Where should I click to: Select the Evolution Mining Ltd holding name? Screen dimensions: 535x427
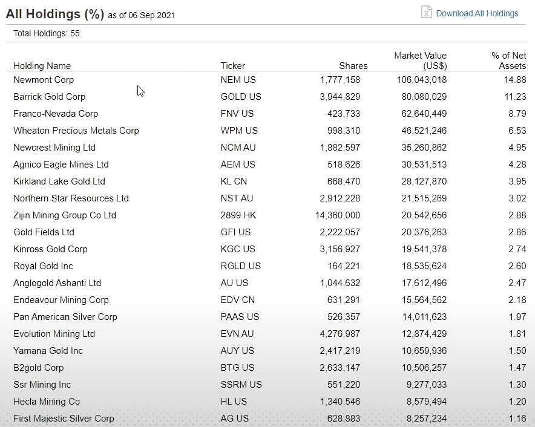[54, 334]
